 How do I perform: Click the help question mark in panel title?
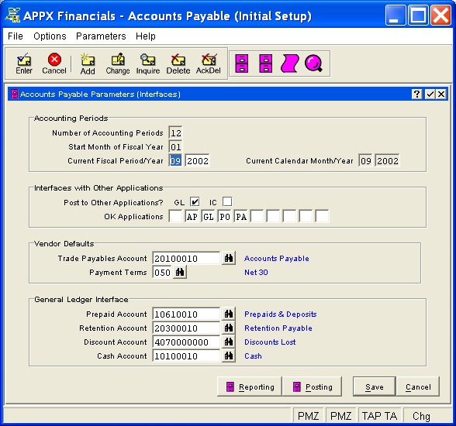coord(416,94)
